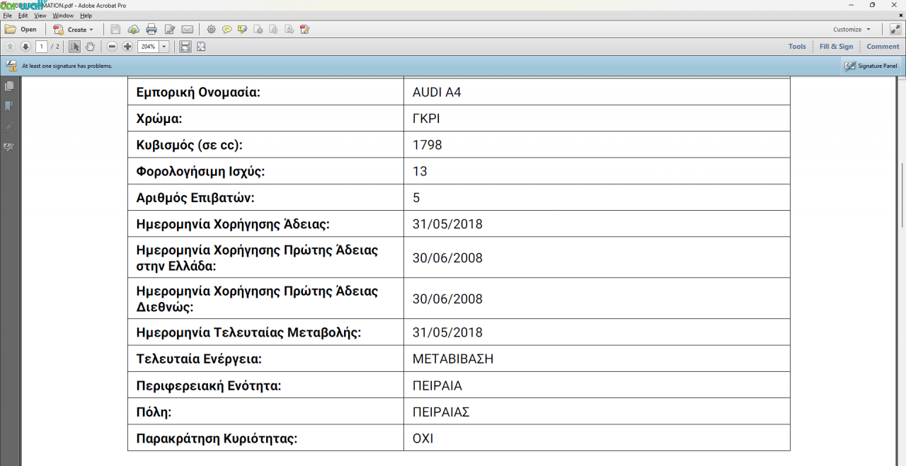The height and width of the screenshot is (466, 906).
Task: Open the Bookmarks side panel
Action: coord(9,106)
